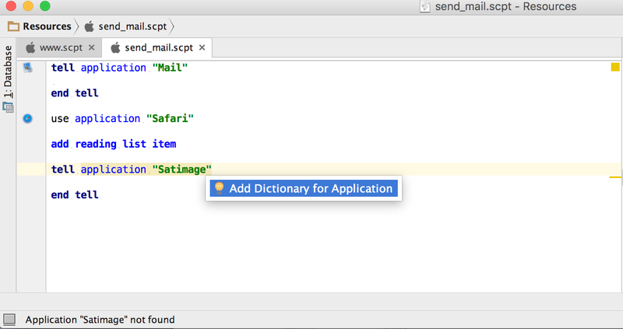623x329 pixels.
Task: Click the Resources folder icon in breadcrumb
Action: 13,26
